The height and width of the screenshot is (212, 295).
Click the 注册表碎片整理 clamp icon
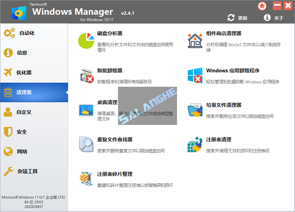coord(86,179)
